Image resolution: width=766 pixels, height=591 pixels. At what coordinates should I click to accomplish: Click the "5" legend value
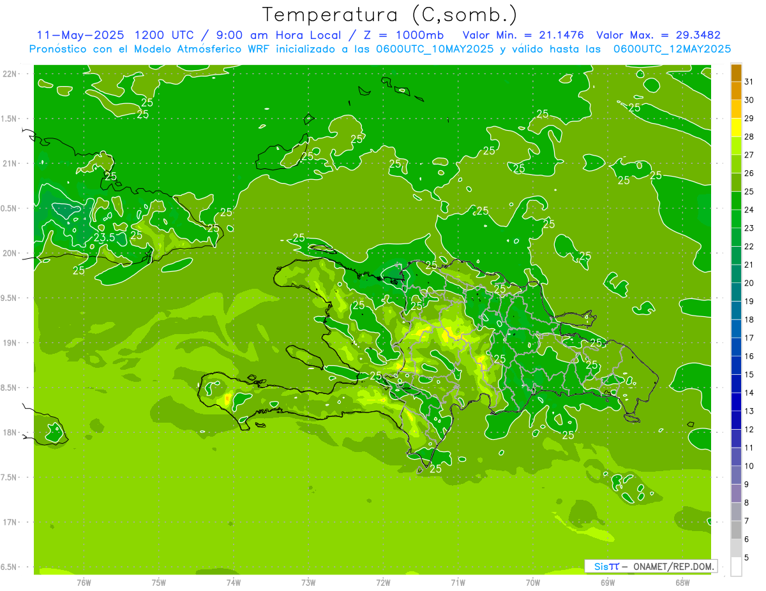[747, 557]
